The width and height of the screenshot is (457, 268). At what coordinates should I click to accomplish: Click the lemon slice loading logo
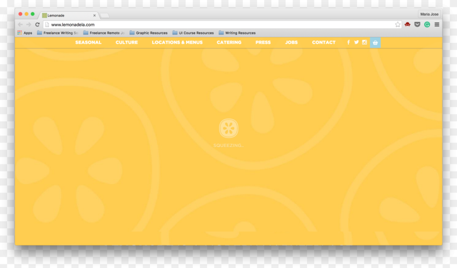pyautogui.click(x=228, y=128)
